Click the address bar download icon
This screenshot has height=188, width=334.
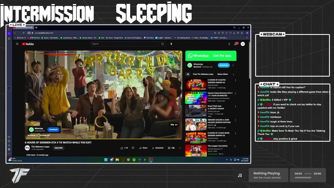235,33
